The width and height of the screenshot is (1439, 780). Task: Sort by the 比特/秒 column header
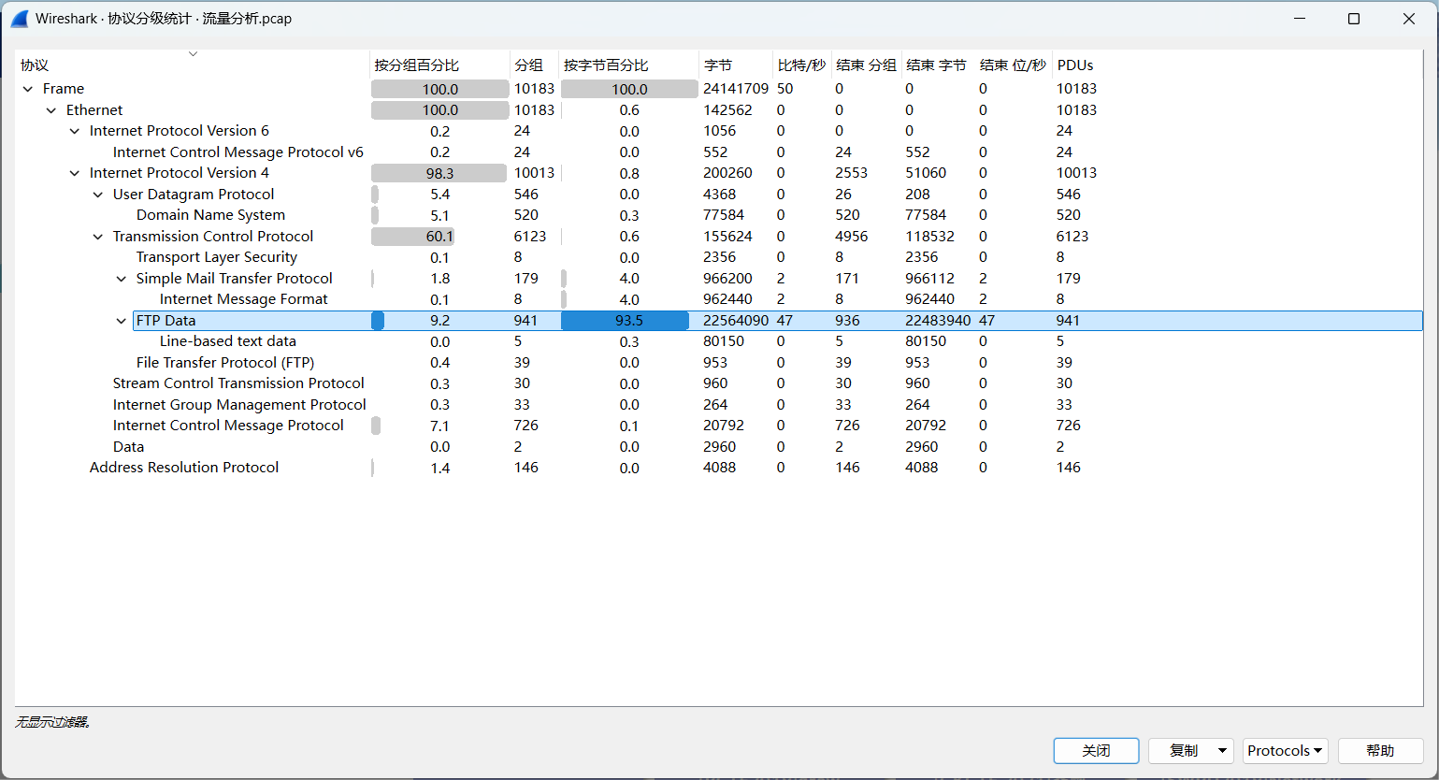coord(801,65)
